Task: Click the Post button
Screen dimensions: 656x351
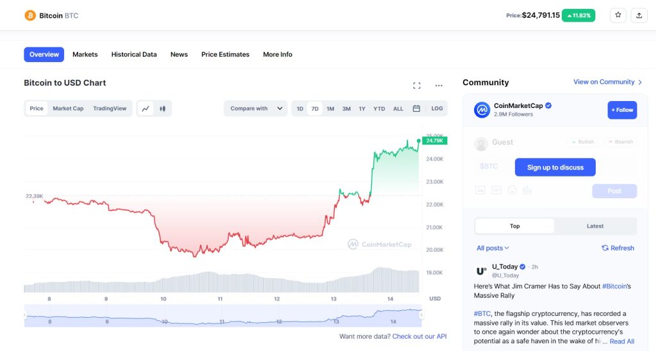Action: tap(614, 191)
